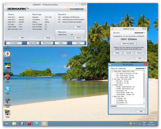Open Action Center flag tray icon
Screen dimensions: 161x129
coord(134,124)
